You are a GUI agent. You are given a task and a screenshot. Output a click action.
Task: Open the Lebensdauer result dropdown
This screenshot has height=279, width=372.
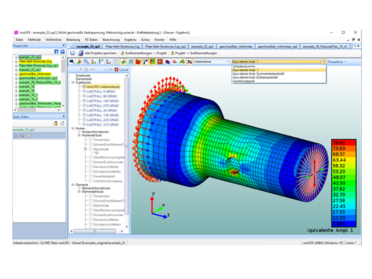tap(228, 61)
